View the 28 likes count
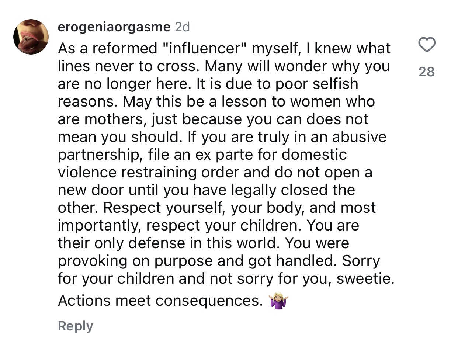 427,71
